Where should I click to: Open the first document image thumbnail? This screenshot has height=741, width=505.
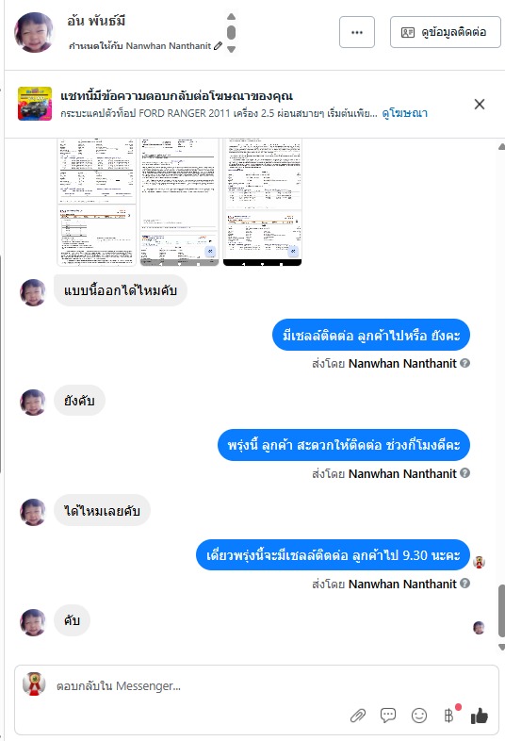(96, 202)
